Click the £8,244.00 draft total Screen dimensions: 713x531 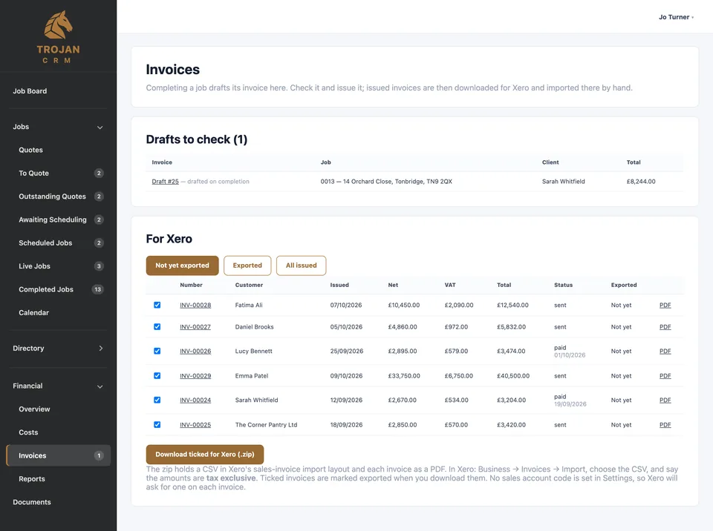coord(641,181)
